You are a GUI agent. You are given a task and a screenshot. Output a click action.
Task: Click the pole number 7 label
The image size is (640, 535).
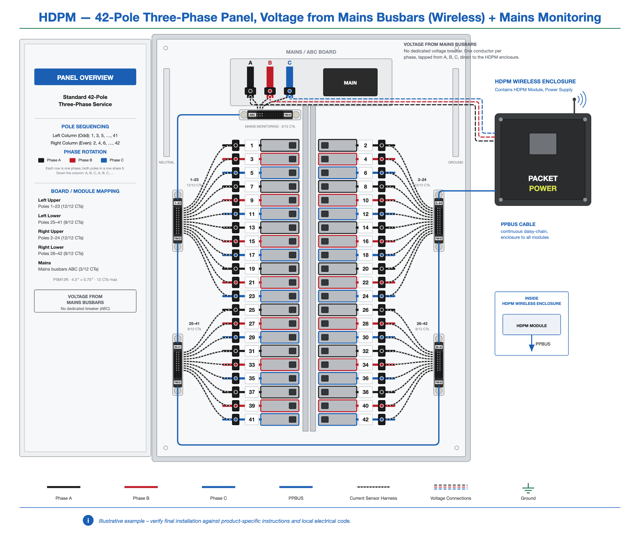pos(252,187)
